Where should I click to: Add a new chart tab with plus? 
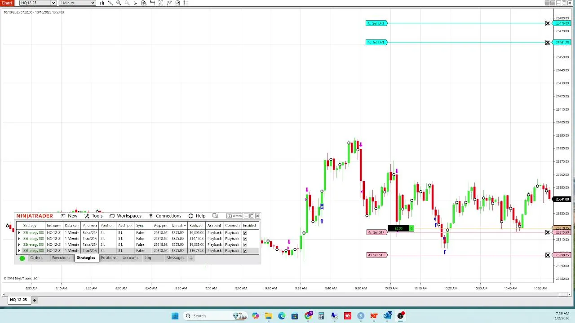click(x=34, y=300)
